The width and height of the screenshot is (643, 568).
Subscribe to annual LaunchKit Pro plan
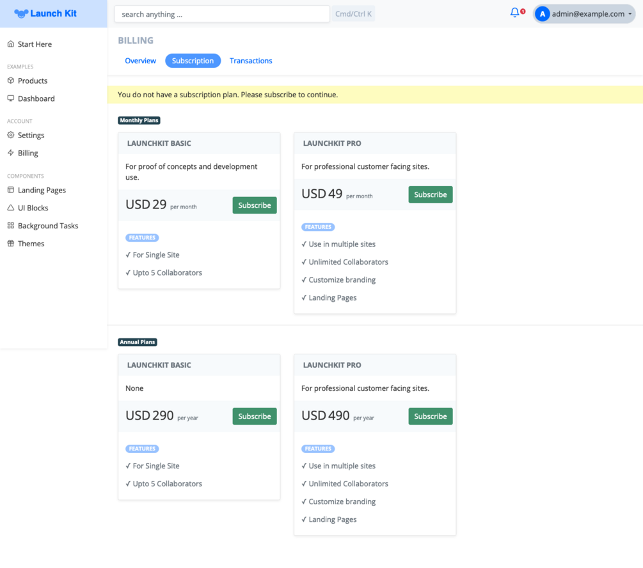430,416
